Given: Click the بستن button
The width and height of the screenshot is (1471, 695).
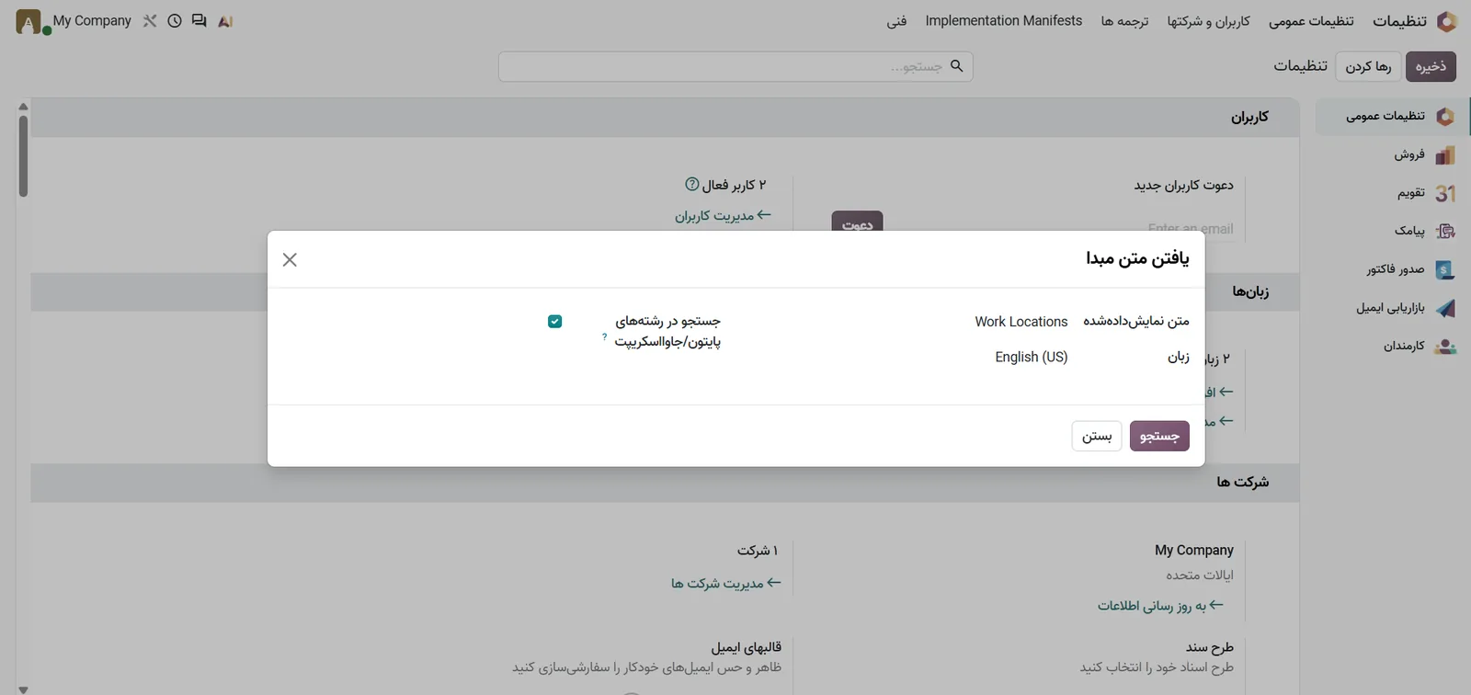Looking at the screenshot, I should 1097,436.
